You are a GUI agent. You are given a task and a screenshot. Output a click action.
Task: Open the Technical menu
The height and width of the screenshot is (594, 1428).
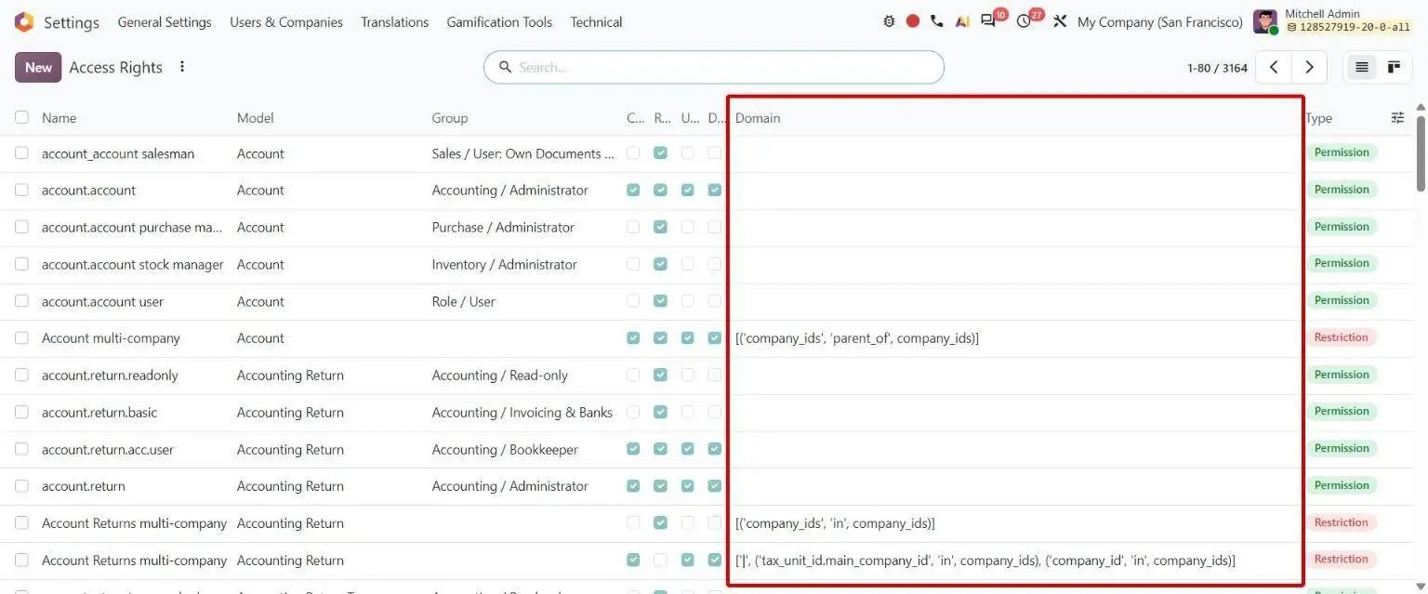(597, 21)
